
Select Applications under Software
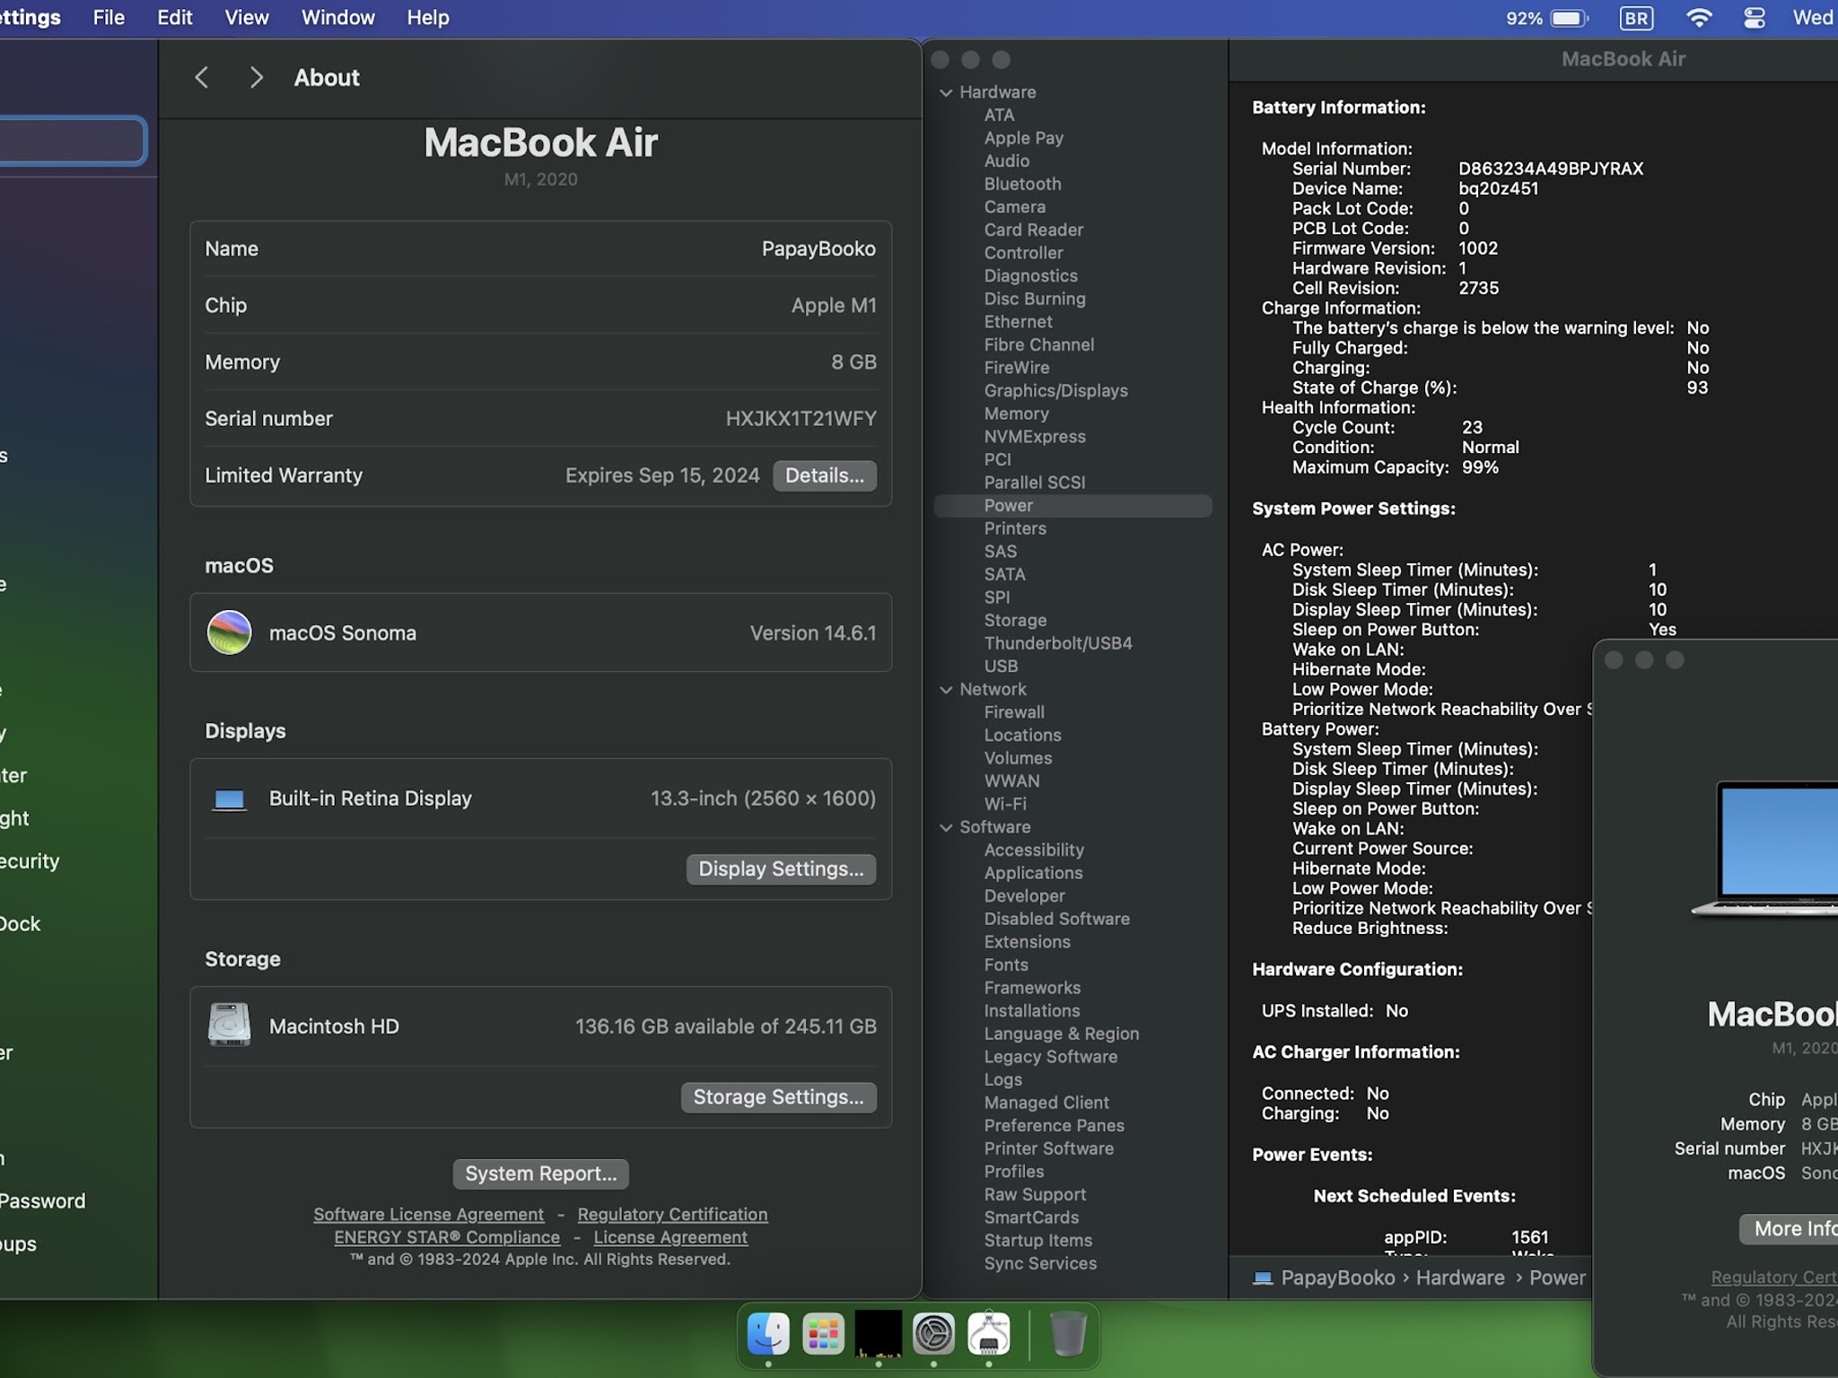click(1033, 873)
